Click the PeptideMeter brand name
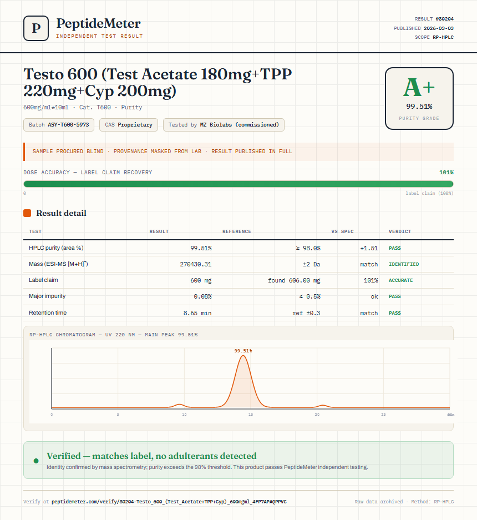 [98, 23]
